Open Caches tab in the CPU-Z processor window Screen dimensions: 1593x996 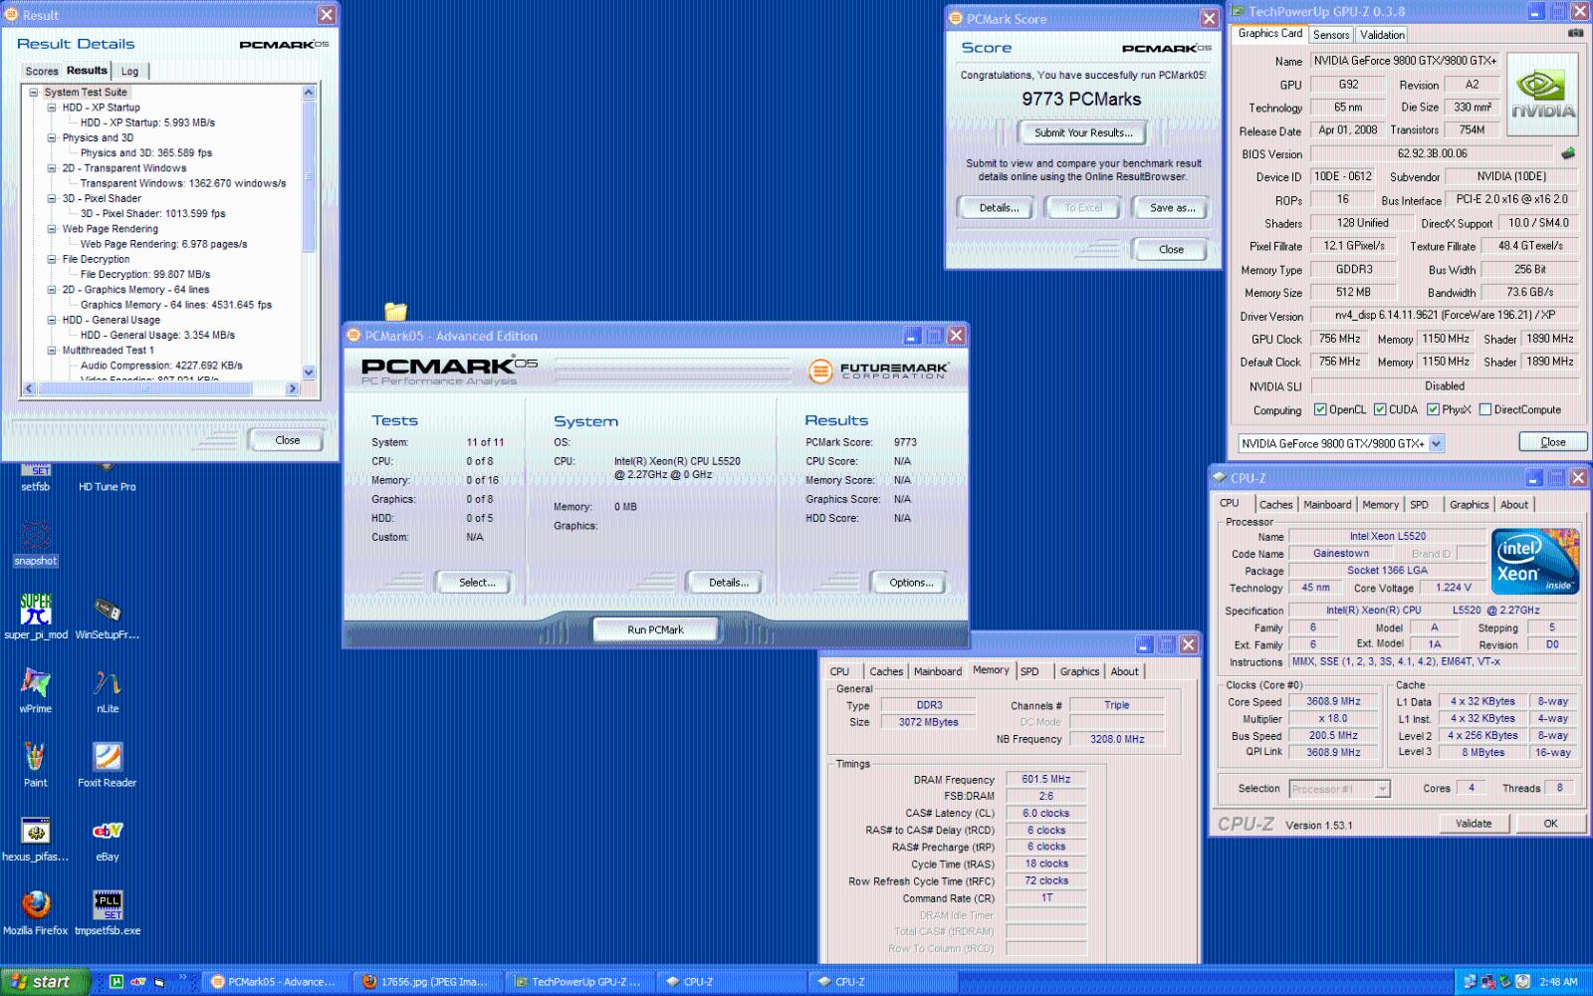coord(1275,505)
